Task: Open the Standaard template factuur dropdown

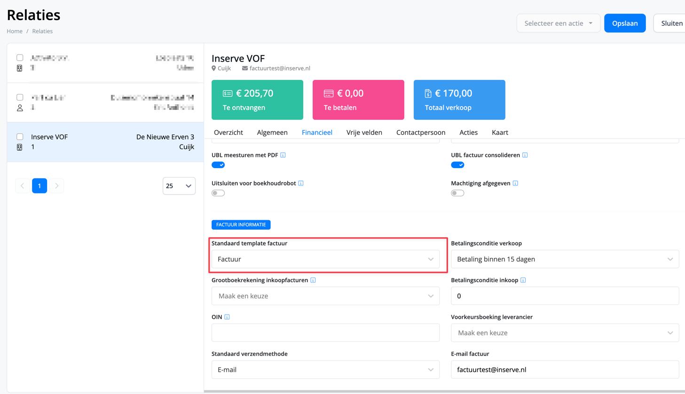Action: [x=325, y=259]
